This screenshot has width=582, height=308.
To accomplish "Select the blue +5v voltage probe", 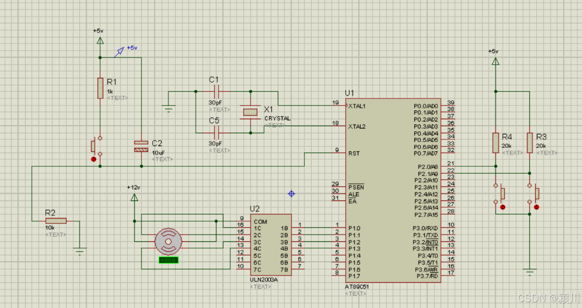I will [x=119, y=52].
